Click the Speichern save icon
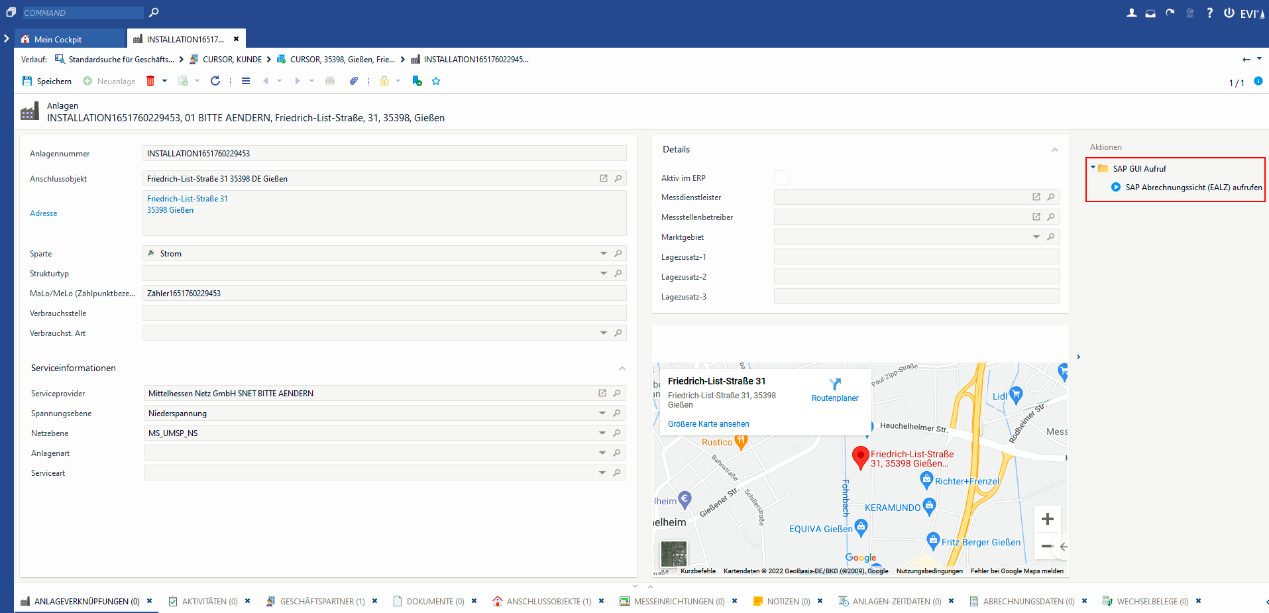Viewport: 1269px width, 613px height. [27, 81]
